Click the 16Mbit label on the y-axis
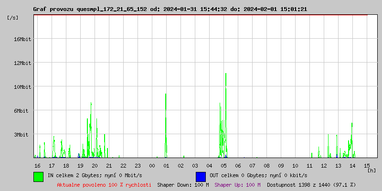Screen dimensions: 382x191 (x=22, y=39)
